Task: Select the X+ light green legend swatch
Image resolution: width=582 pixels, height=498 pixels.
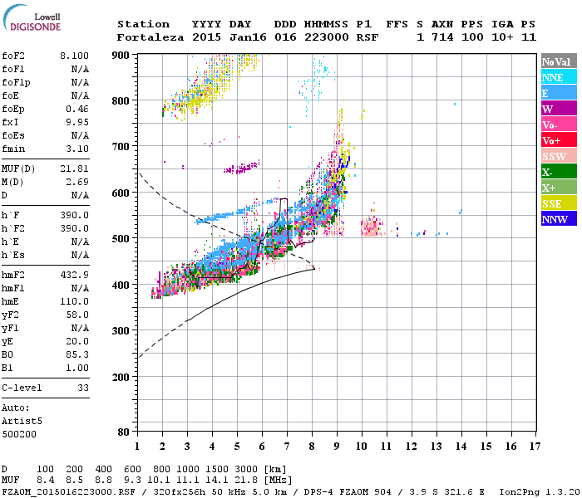Action: point(559,188)
